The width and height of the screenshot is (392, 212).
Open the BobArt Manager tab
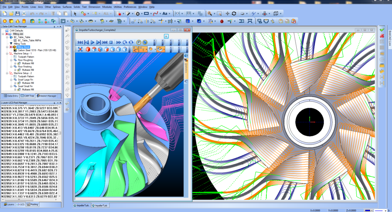coord(47,95)
